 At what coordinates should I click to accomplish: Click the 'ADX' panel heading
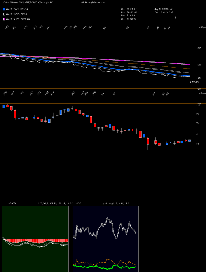coord(78,204)
